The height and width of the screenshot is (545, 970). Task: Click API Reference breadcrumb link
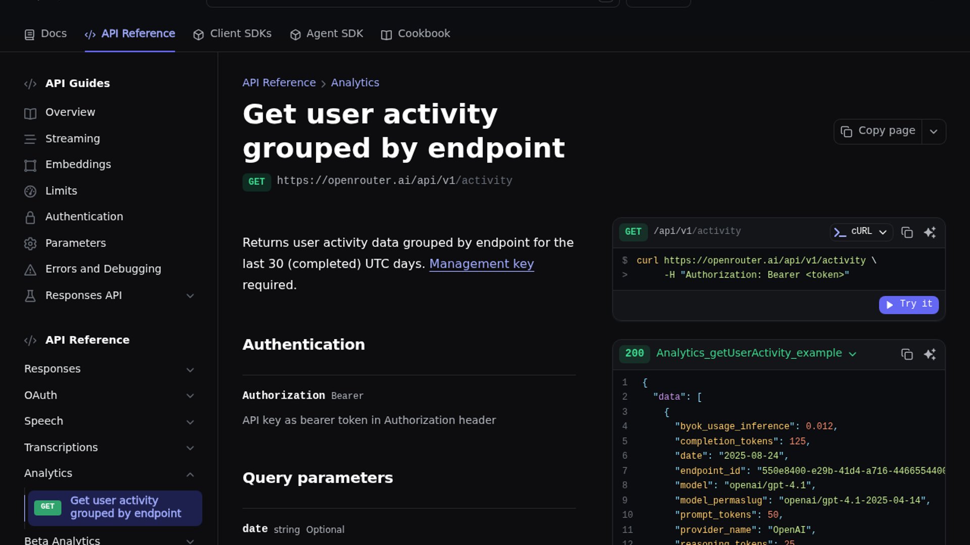tap(279, 83)
